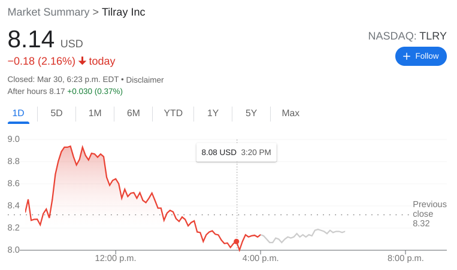Show the 6M chart range
The width and height of the screenshot is (457, 270).
tap(133, 113)
